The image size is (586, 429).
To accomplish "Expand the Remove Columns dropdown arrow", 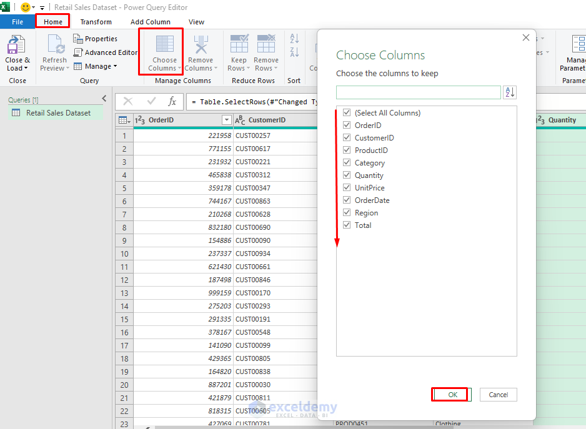I will [x=216, y=69].
